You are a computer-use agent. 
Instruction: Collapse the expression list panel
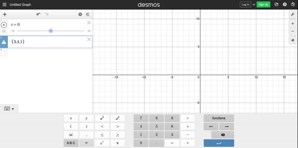tap(87, 14)
